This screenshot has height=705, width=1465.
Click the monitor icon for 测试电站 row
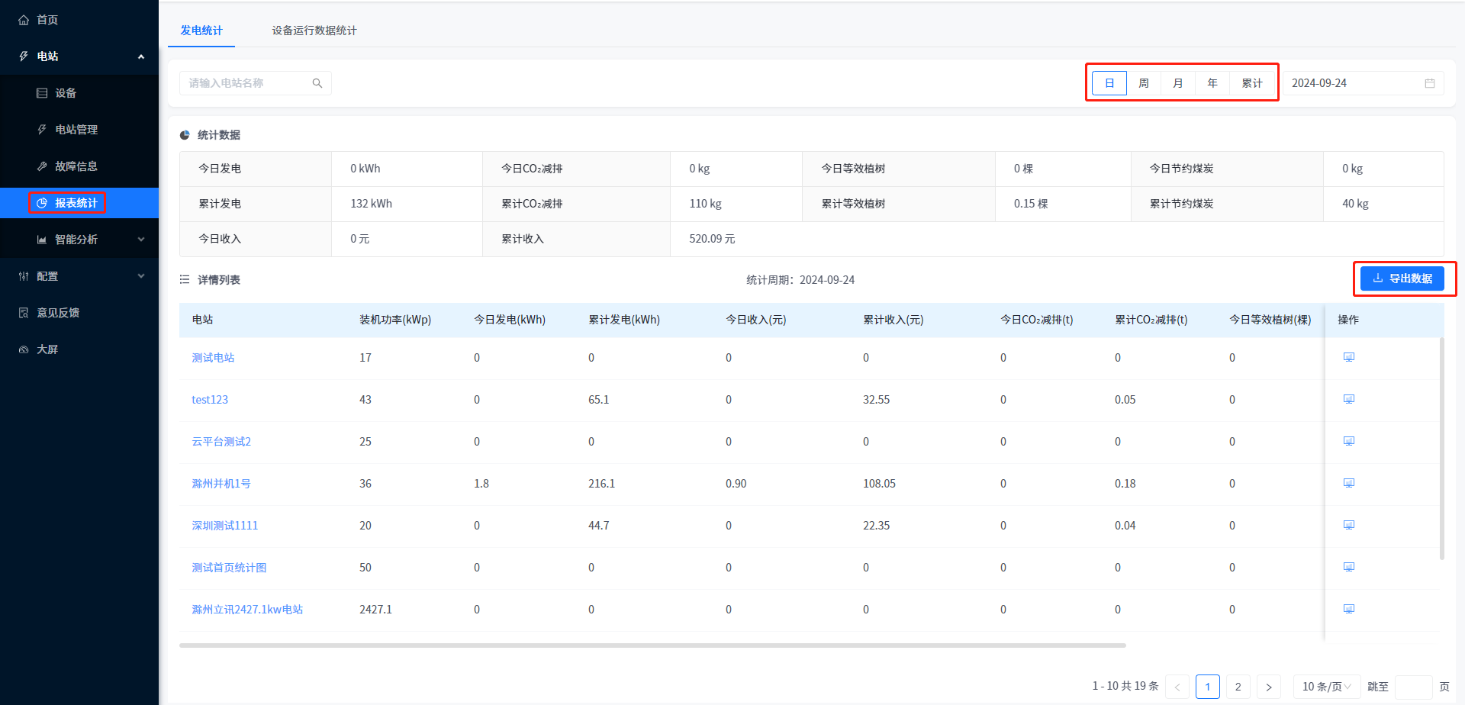click(x=1348, y=357)
